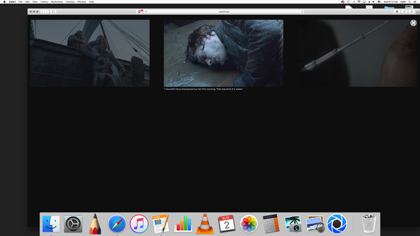Toggle the Safari sidebar button
The height and width of the screenshot is (236, 420).
(x=53, y=12)
